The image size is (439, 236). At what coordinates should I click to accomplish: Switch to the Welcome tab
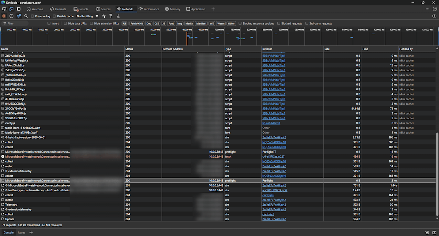coord(34,9)
